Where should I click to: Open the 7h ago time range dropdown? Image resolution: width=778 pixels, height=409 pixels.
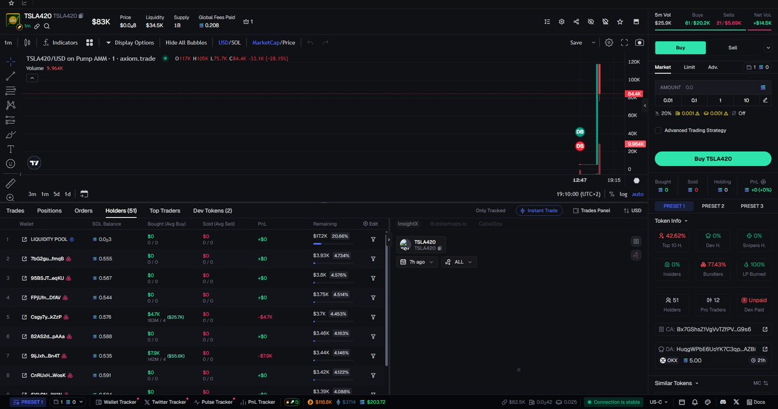click(417, 262)
